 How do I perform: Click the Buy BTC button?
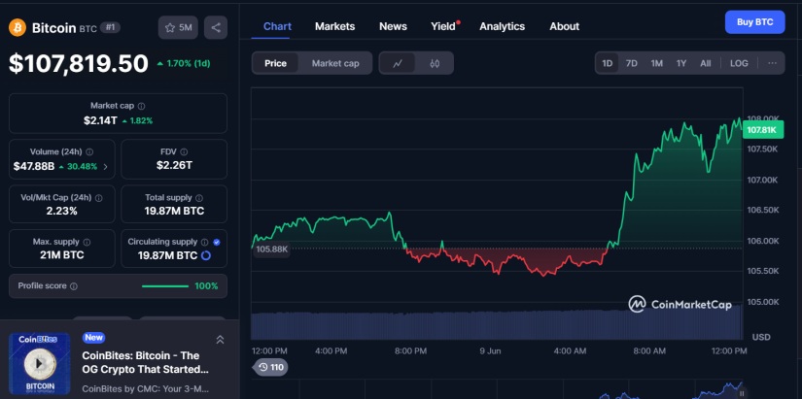(x=754, y=22)
